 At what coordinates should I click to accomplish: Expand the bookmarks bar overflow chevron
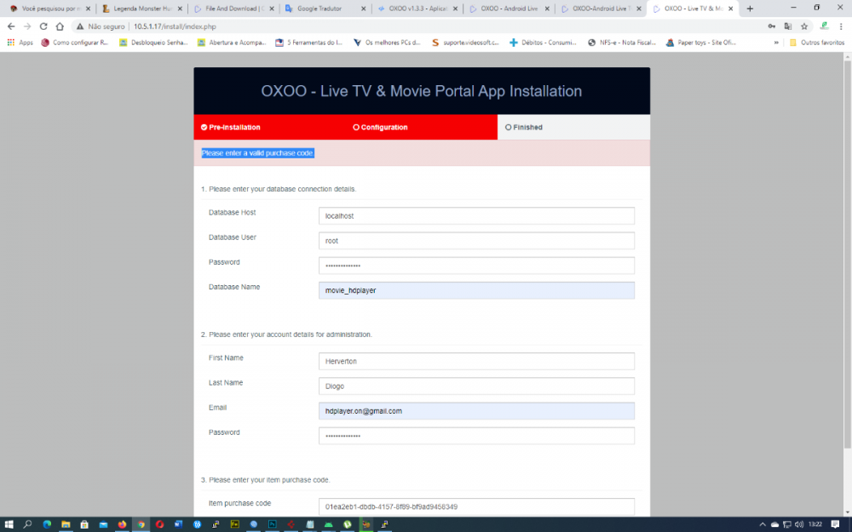coord(776,43)
